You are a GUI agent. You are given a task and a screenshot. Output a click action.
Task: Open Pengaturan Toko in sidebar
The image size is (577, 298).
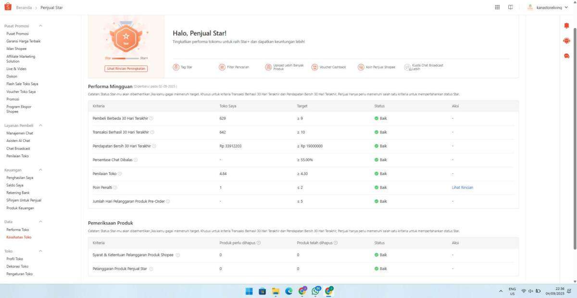20,274
